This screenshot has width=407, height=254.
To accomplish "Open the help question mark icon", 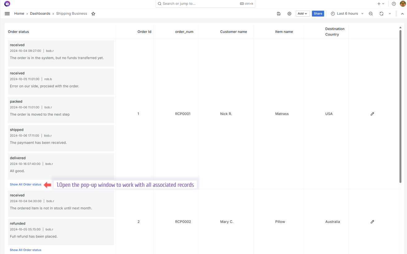I will click(x=393, y=4).
